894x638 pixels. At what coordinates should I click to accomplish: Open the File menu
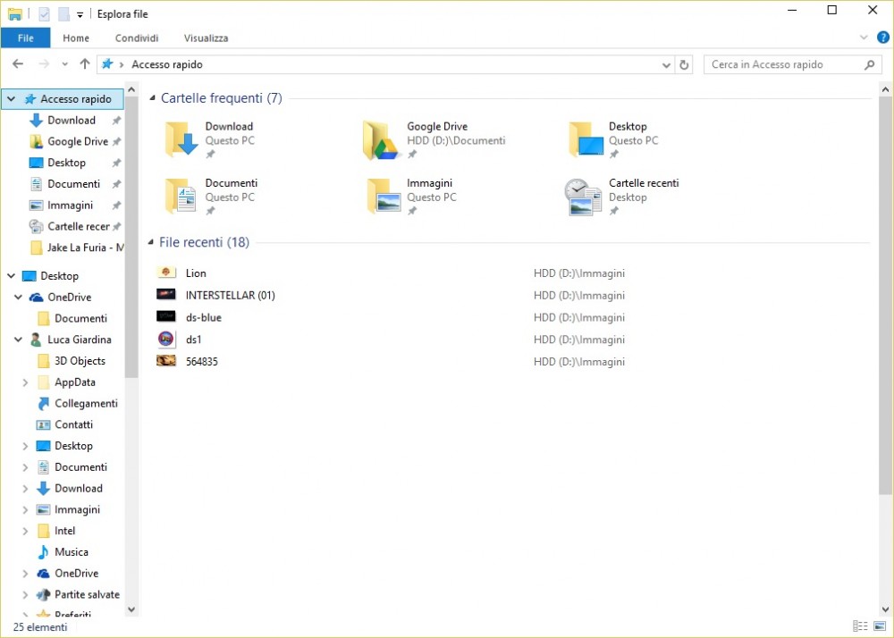click(26, 38)
